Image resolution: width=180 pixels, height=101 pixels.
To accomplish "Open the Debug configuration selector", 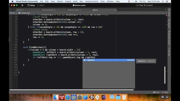I will [x=31, y=5].
